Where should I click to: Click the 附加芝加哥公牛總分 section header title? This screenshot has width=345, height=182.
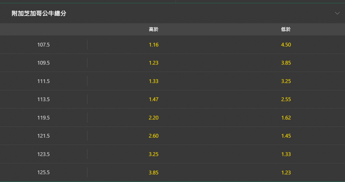pos(39,13)
